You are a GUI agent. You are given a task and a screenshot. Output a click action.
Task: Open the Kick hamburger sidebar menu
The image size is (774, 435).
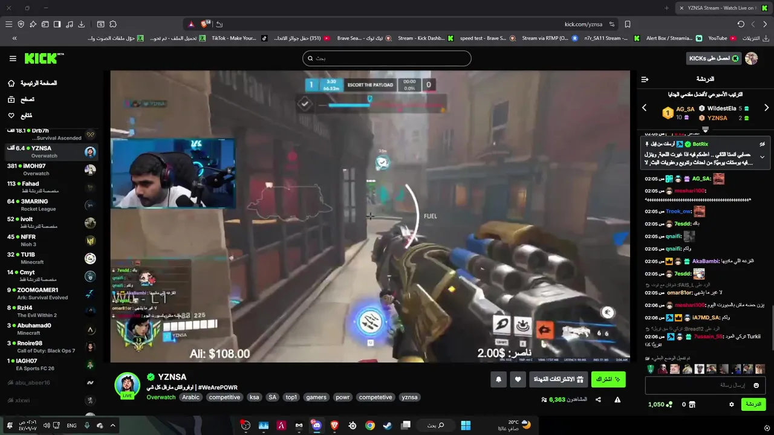(13, 59)
